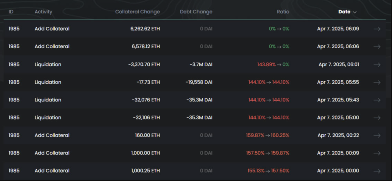
Task: Click arrow for -32,076 ETH liquidation row
Action: tap(377, 100)
